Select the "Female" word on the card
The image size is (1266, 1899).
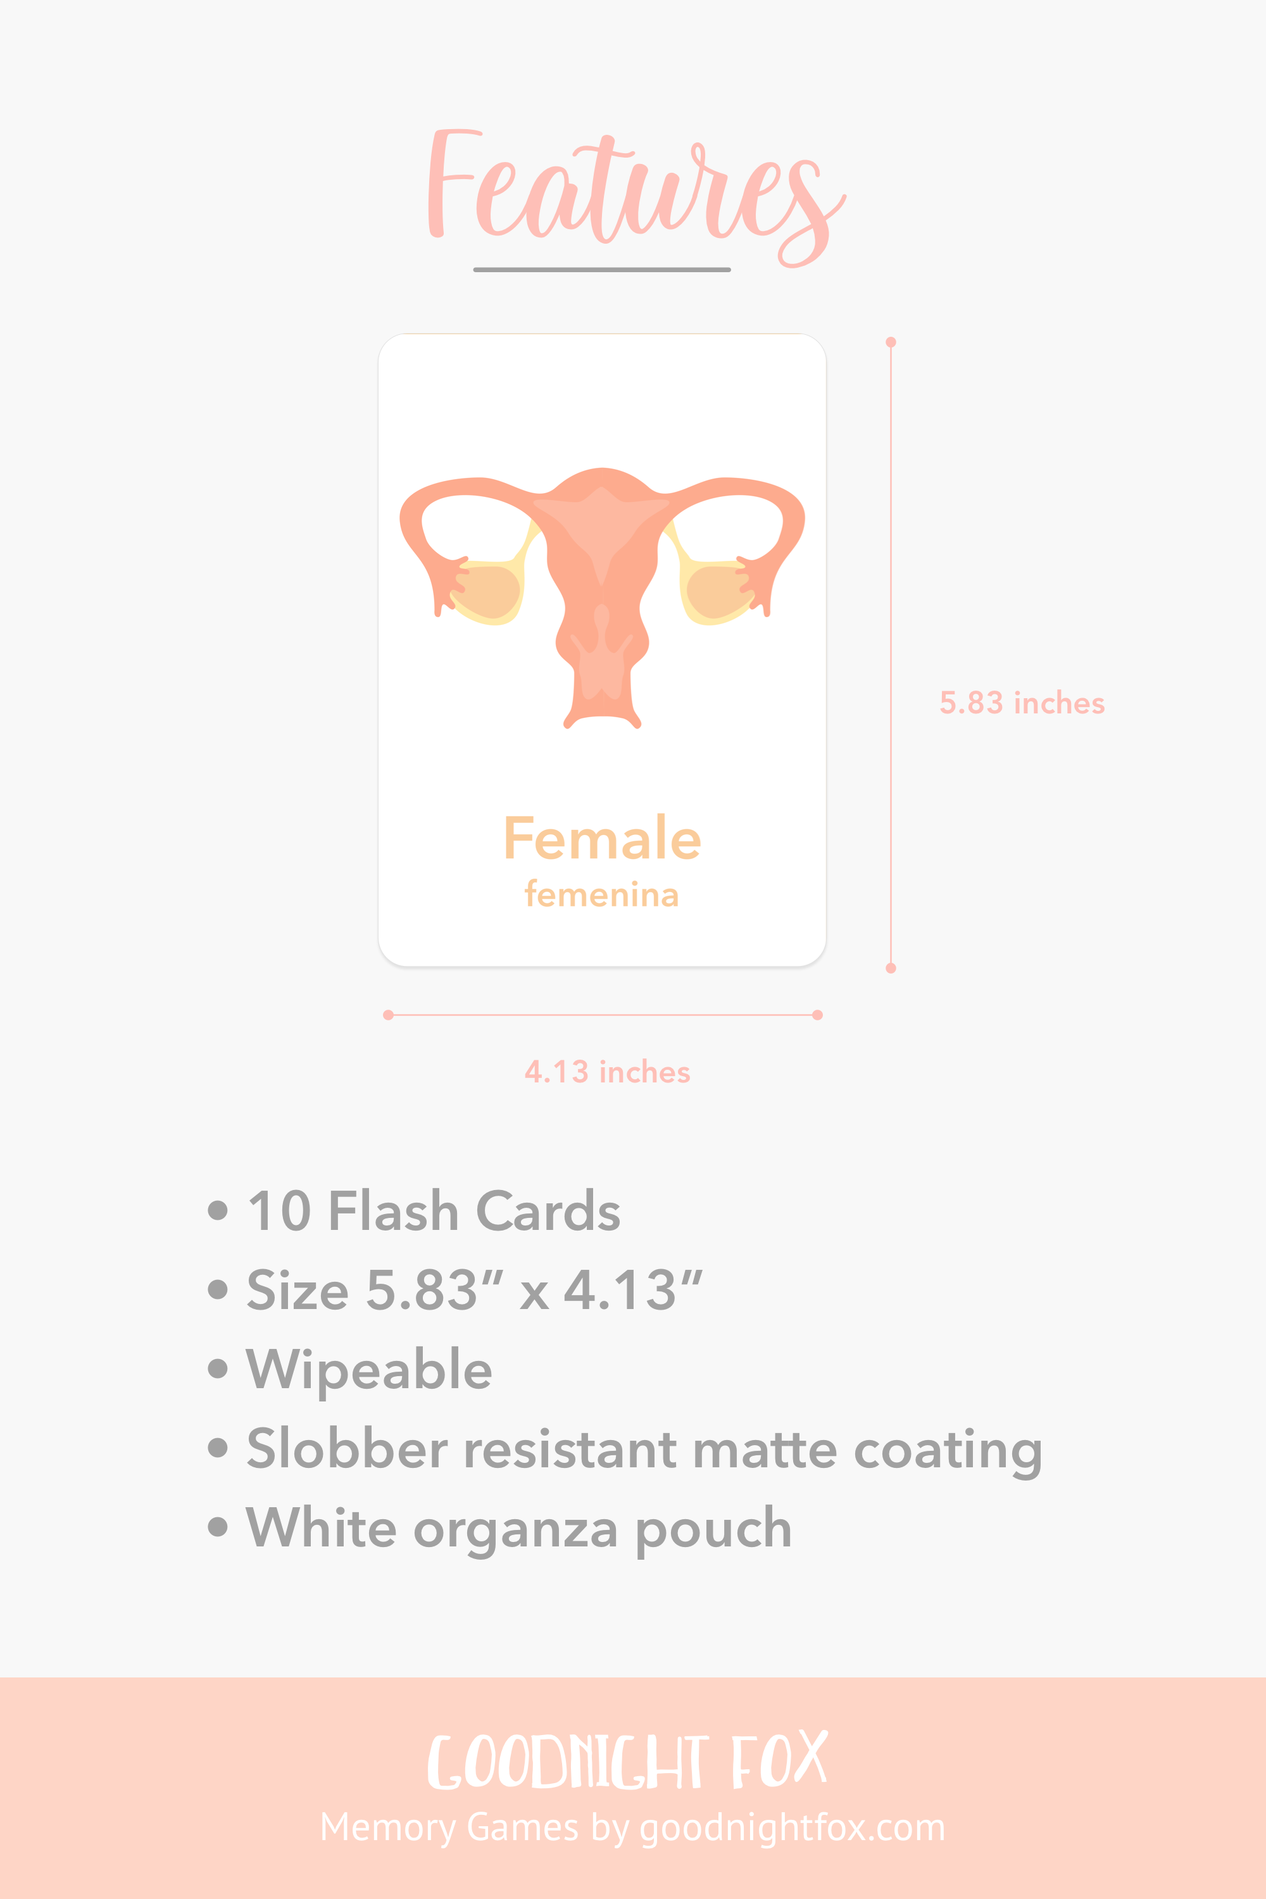[601, 838]
